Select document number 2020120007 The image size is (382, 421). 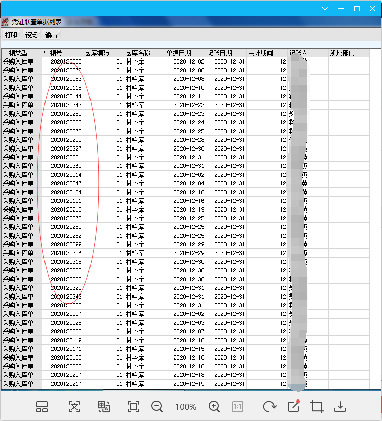click(x=66, y=314)
